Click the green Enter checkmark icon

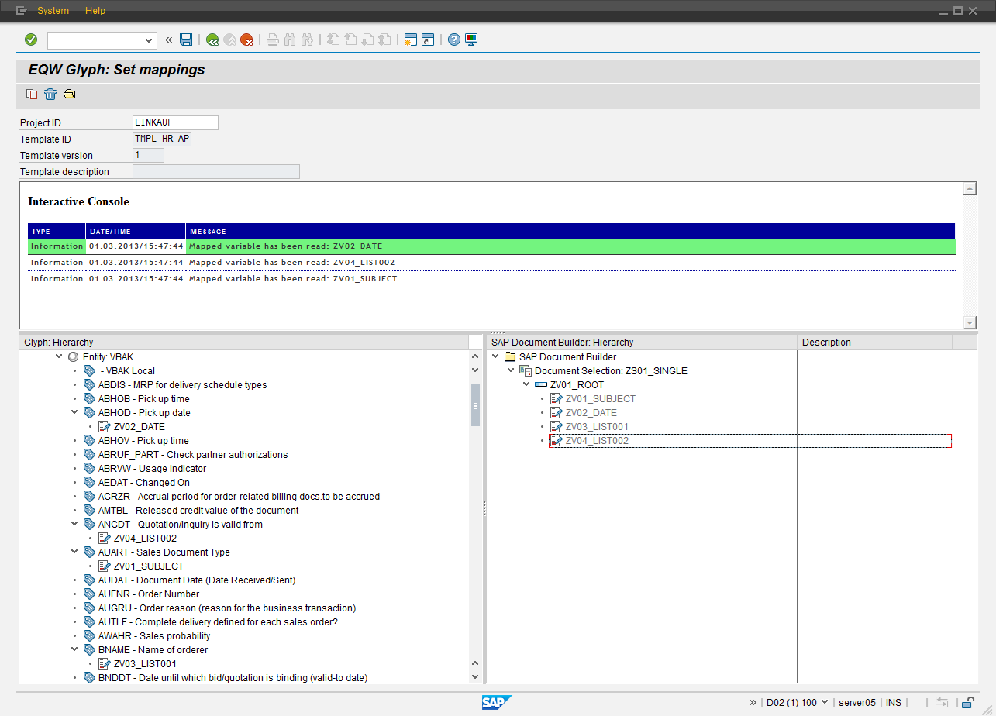tap(31, 40)
